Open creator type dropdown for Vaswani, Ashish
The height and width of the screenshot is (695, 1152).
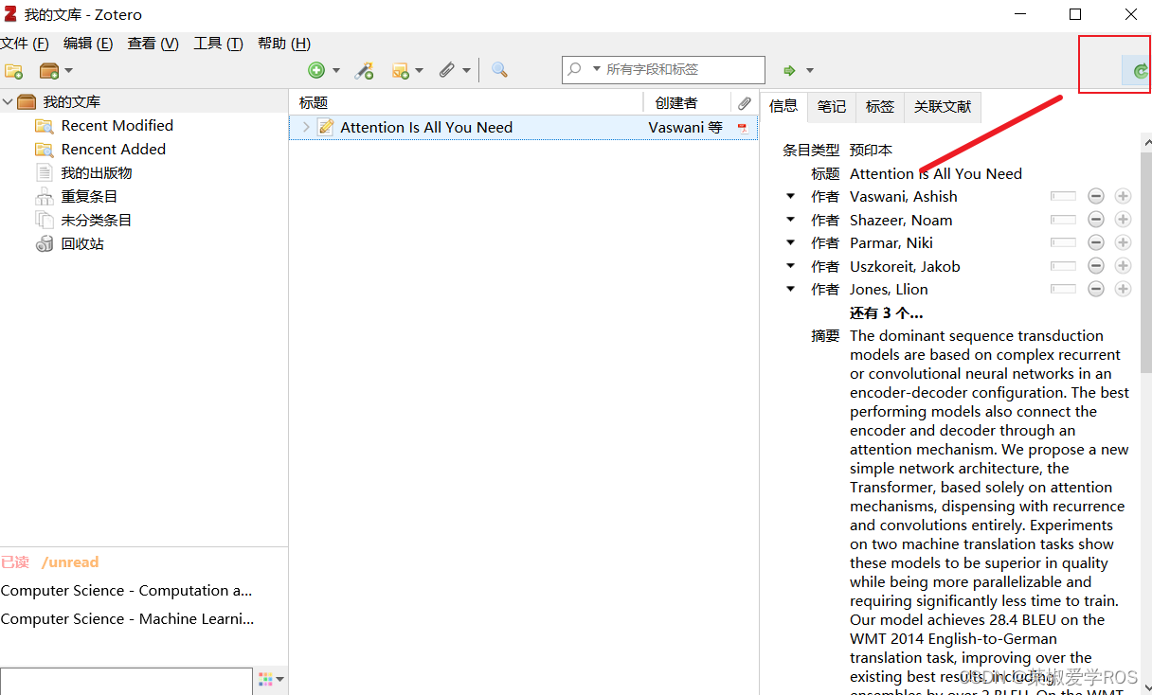[x=791, y=196]
